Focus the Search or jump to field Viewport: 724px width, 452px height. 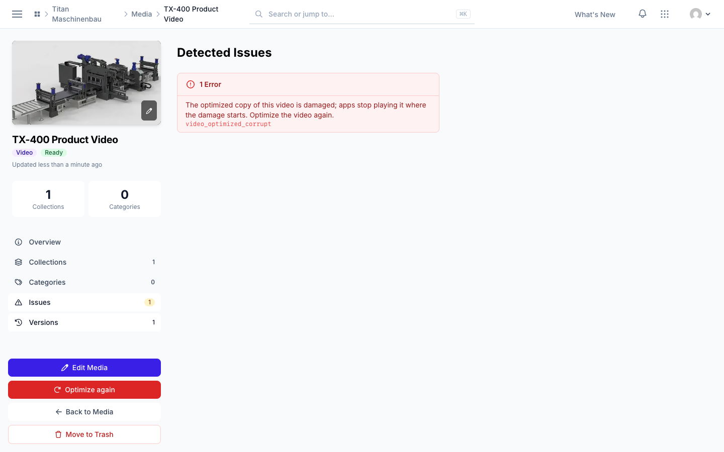coord(362,14)
